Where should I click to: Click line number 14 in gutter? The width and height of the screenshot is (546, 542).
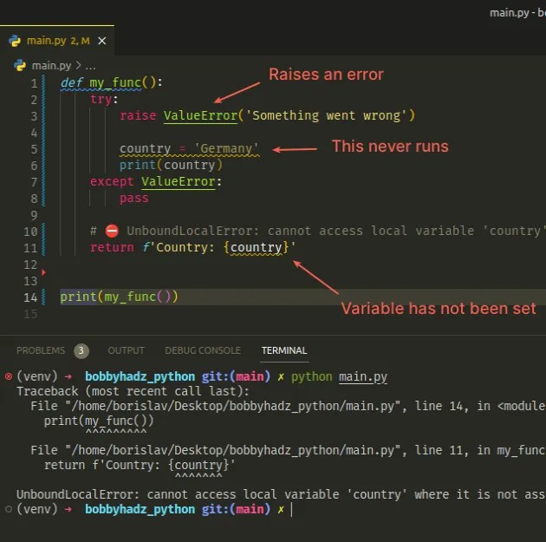(x=30, y=297)
